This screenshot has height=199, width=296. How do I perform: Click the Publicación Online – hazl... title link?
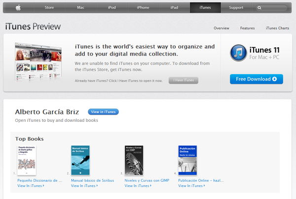point(201,180)
